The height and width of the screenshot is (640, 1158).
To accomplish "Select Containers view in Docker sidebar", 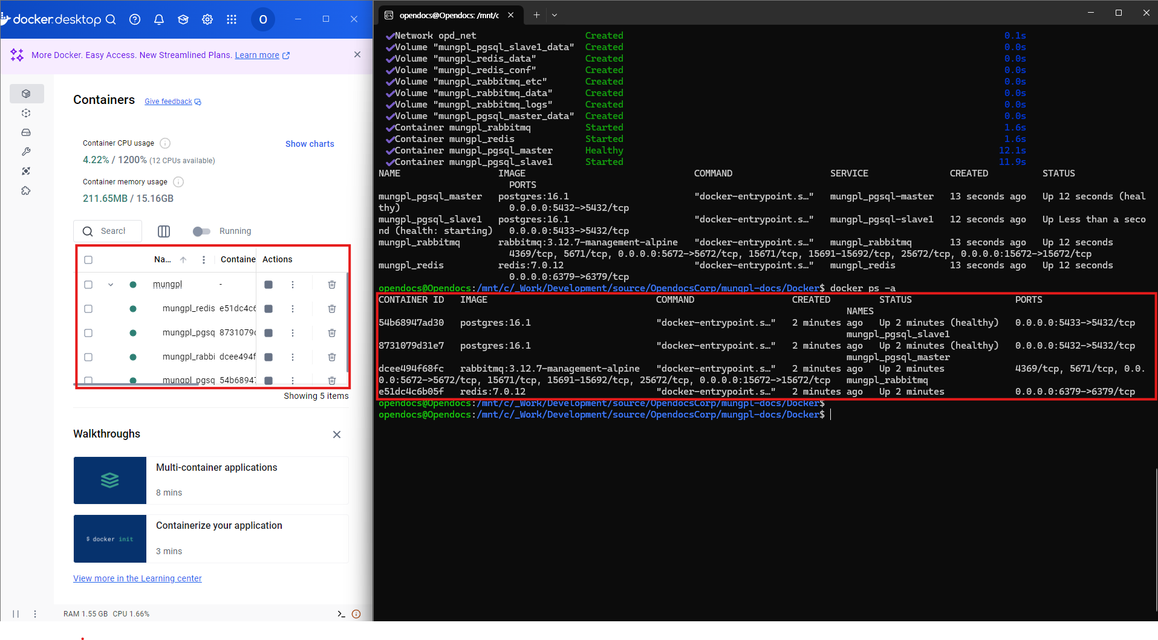I will (x=26, y=94).
